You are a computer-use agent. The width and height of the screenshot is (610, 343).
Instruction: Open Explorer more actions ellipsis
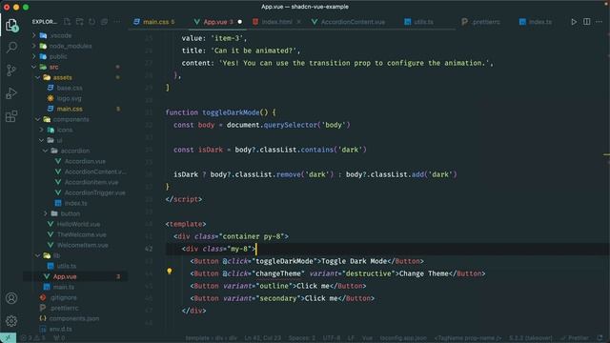116,22
